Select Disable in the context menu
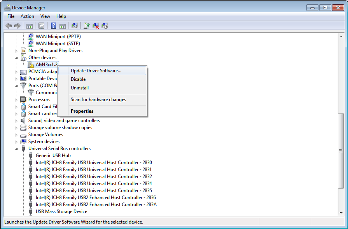The image size is (348, 229). pos(78,79)
